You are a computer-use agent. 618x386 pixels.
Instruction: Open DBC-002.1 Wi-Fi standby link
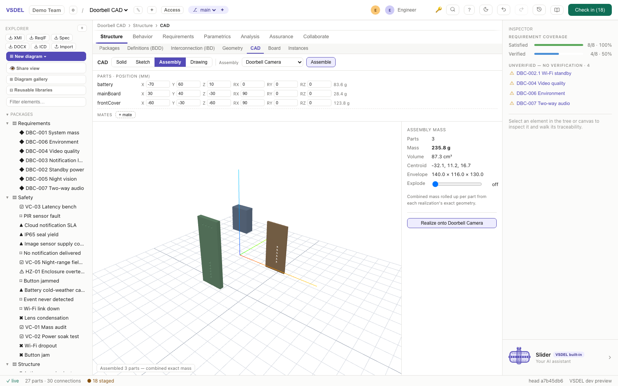tap(544, 73)
